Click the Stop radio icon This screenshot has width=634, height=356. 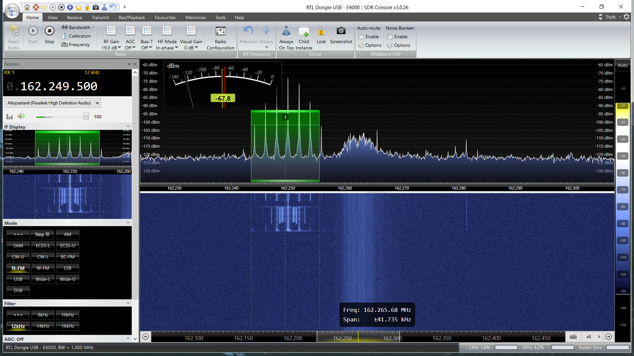[x=49, y=31]
